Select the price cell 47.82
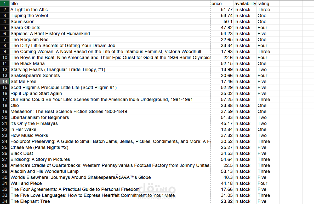The width and height of the screenshot is (314, 204). tap(222, 28)
